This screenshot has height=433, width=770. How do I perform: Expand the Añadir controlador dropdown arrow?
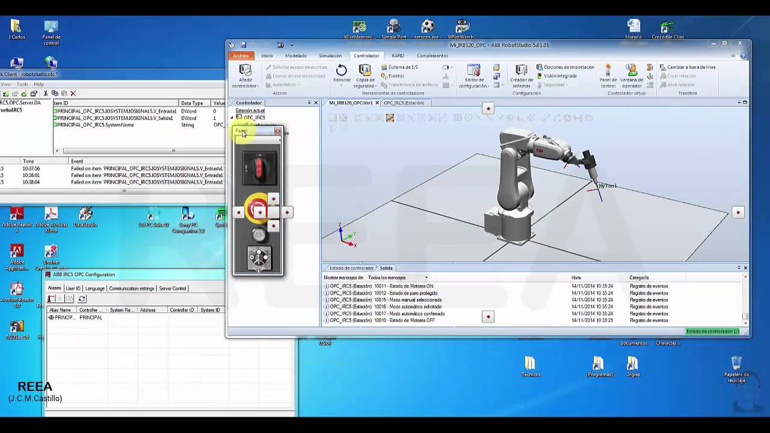257,86
